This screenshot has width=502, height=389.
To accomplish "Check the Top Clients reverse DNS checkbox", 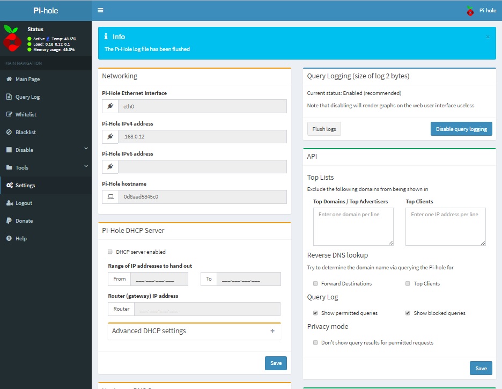I will point(408,283).
